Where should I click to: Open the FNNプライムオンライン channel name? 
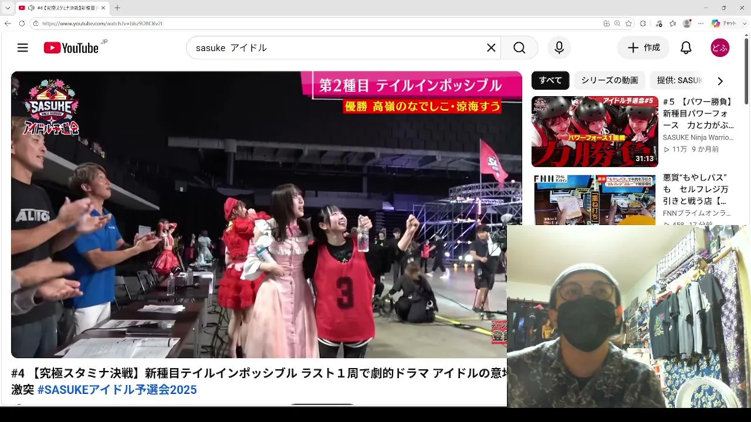(x=697, y=213)
